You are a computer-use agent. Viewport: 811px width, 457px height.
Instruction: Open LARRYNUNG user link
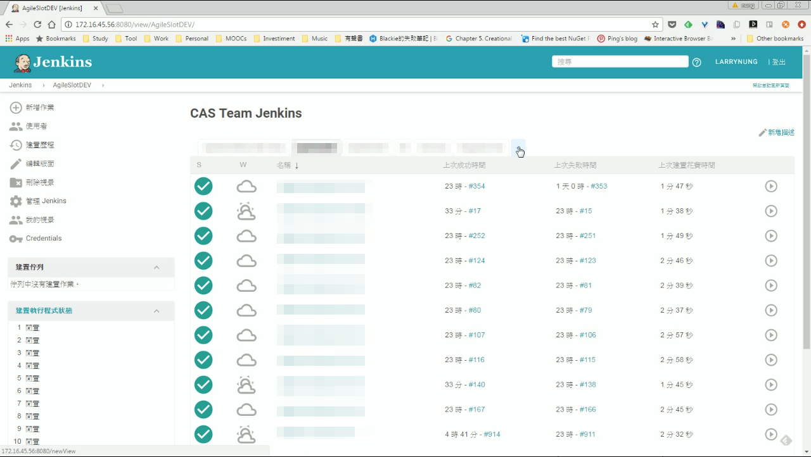736,62
